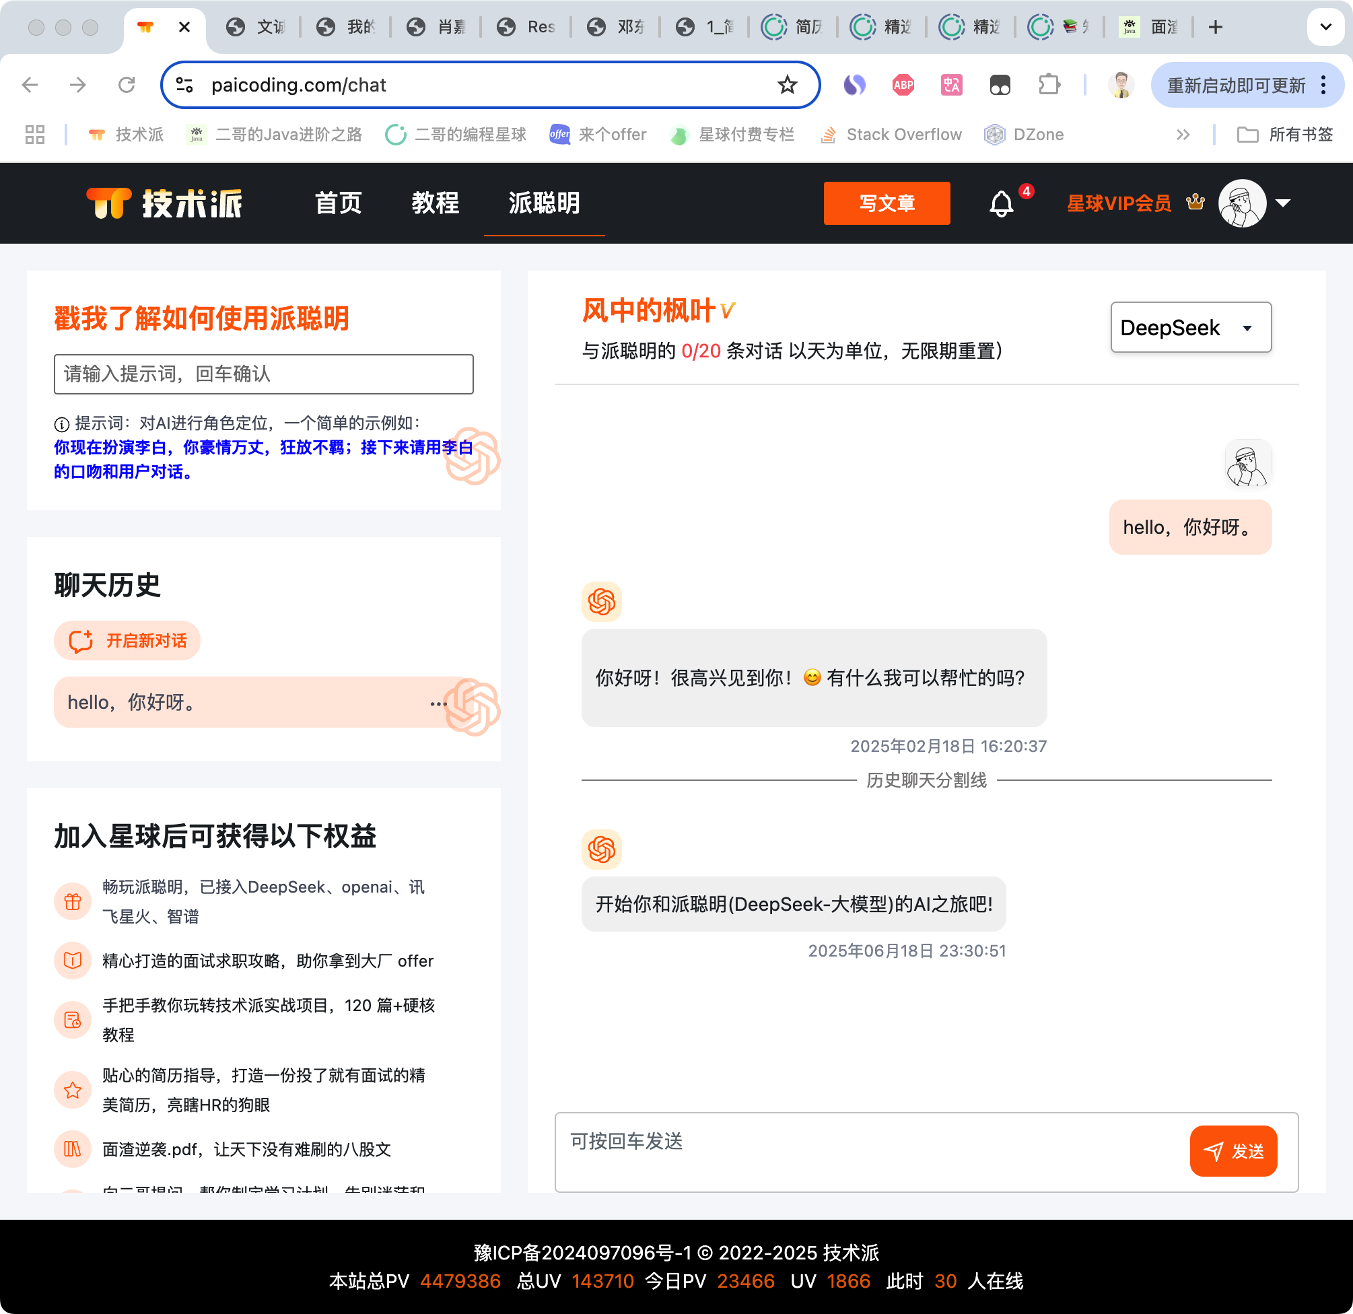1353x1314 pixels.
Task: Open the apps grid in bookmarks bar
Action: point(34,135)
